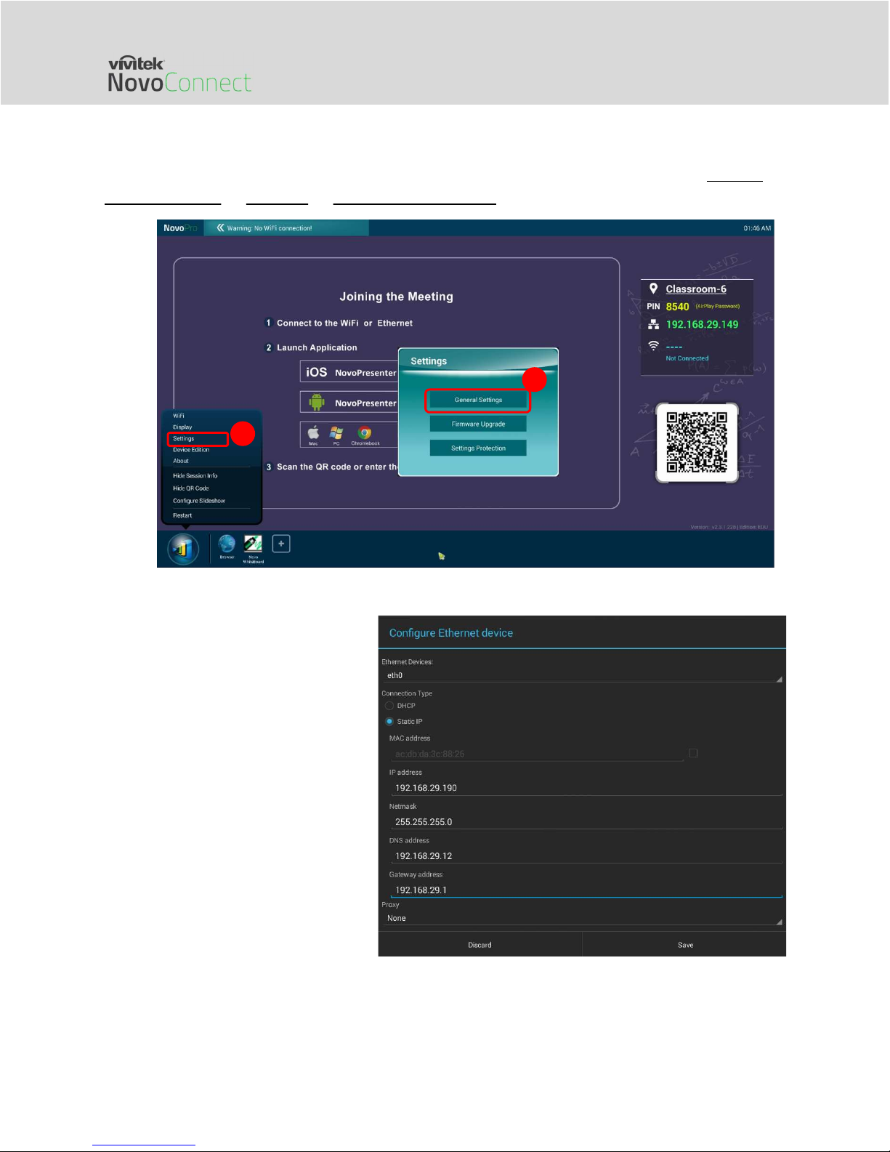This screenshot has height=1152, width=890.
Task: Click the Android robot icon
Action: point(316,402)
